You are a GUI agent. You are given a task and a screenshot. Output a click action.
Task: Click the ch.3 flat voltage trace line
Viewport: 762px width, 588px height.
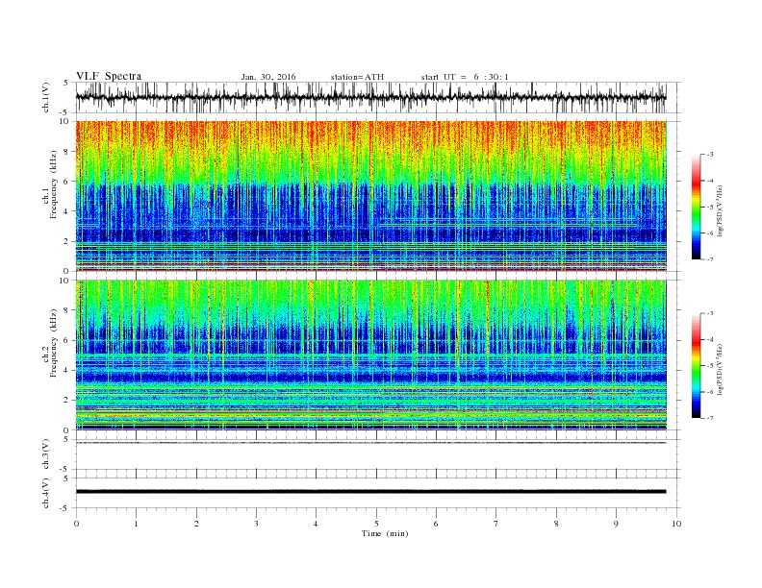[370, 443]
